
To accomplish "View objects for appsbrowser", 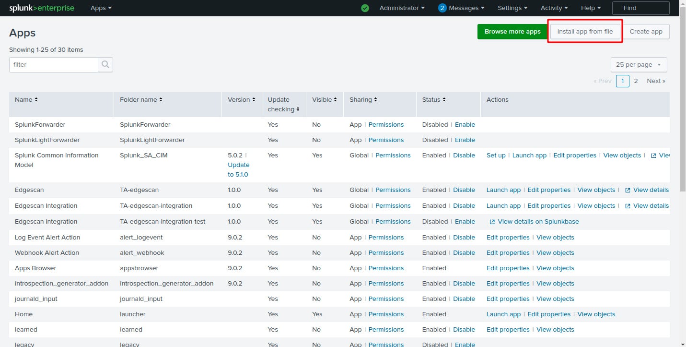I will click(x=555, y=268).
